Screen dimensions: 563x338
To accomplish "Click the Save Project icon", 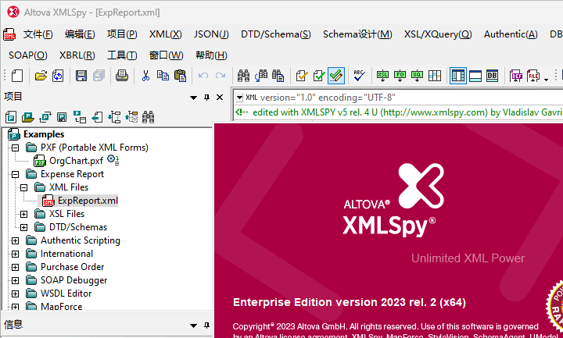I will (x=62, y=117).
